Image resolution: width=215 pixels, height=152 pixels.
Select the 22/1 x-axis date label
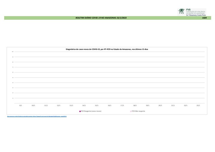click(186, 105)
